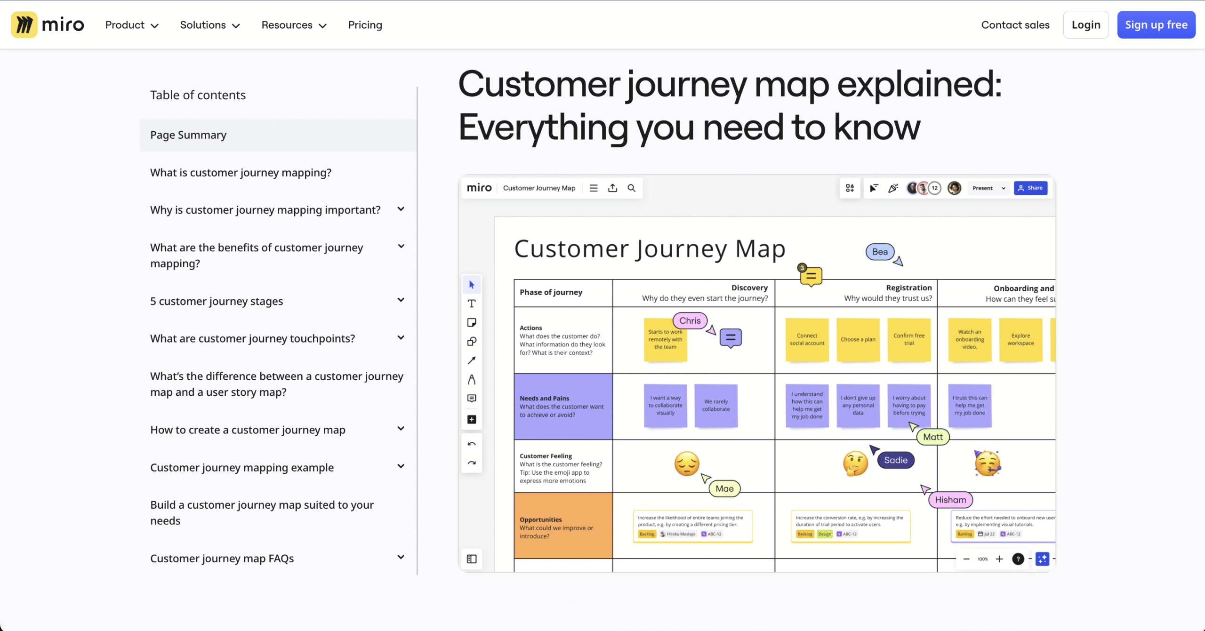Image resolution: width=1205 pixels, height=631 pixels.
Task: Select the sticky note tool in board toolbar
Action: click(x=472, y=323)
